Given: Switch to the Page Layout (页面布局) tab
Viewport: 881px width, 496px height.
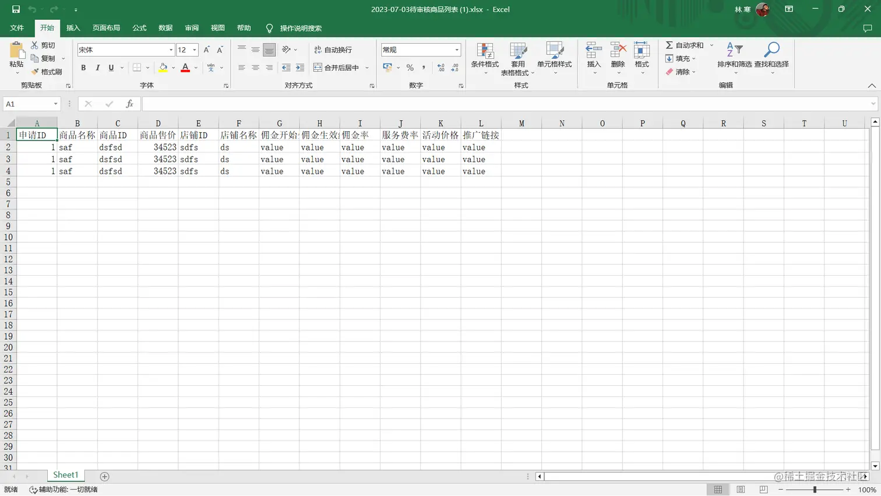Looking at the screenshot, I should click(106, 28).
